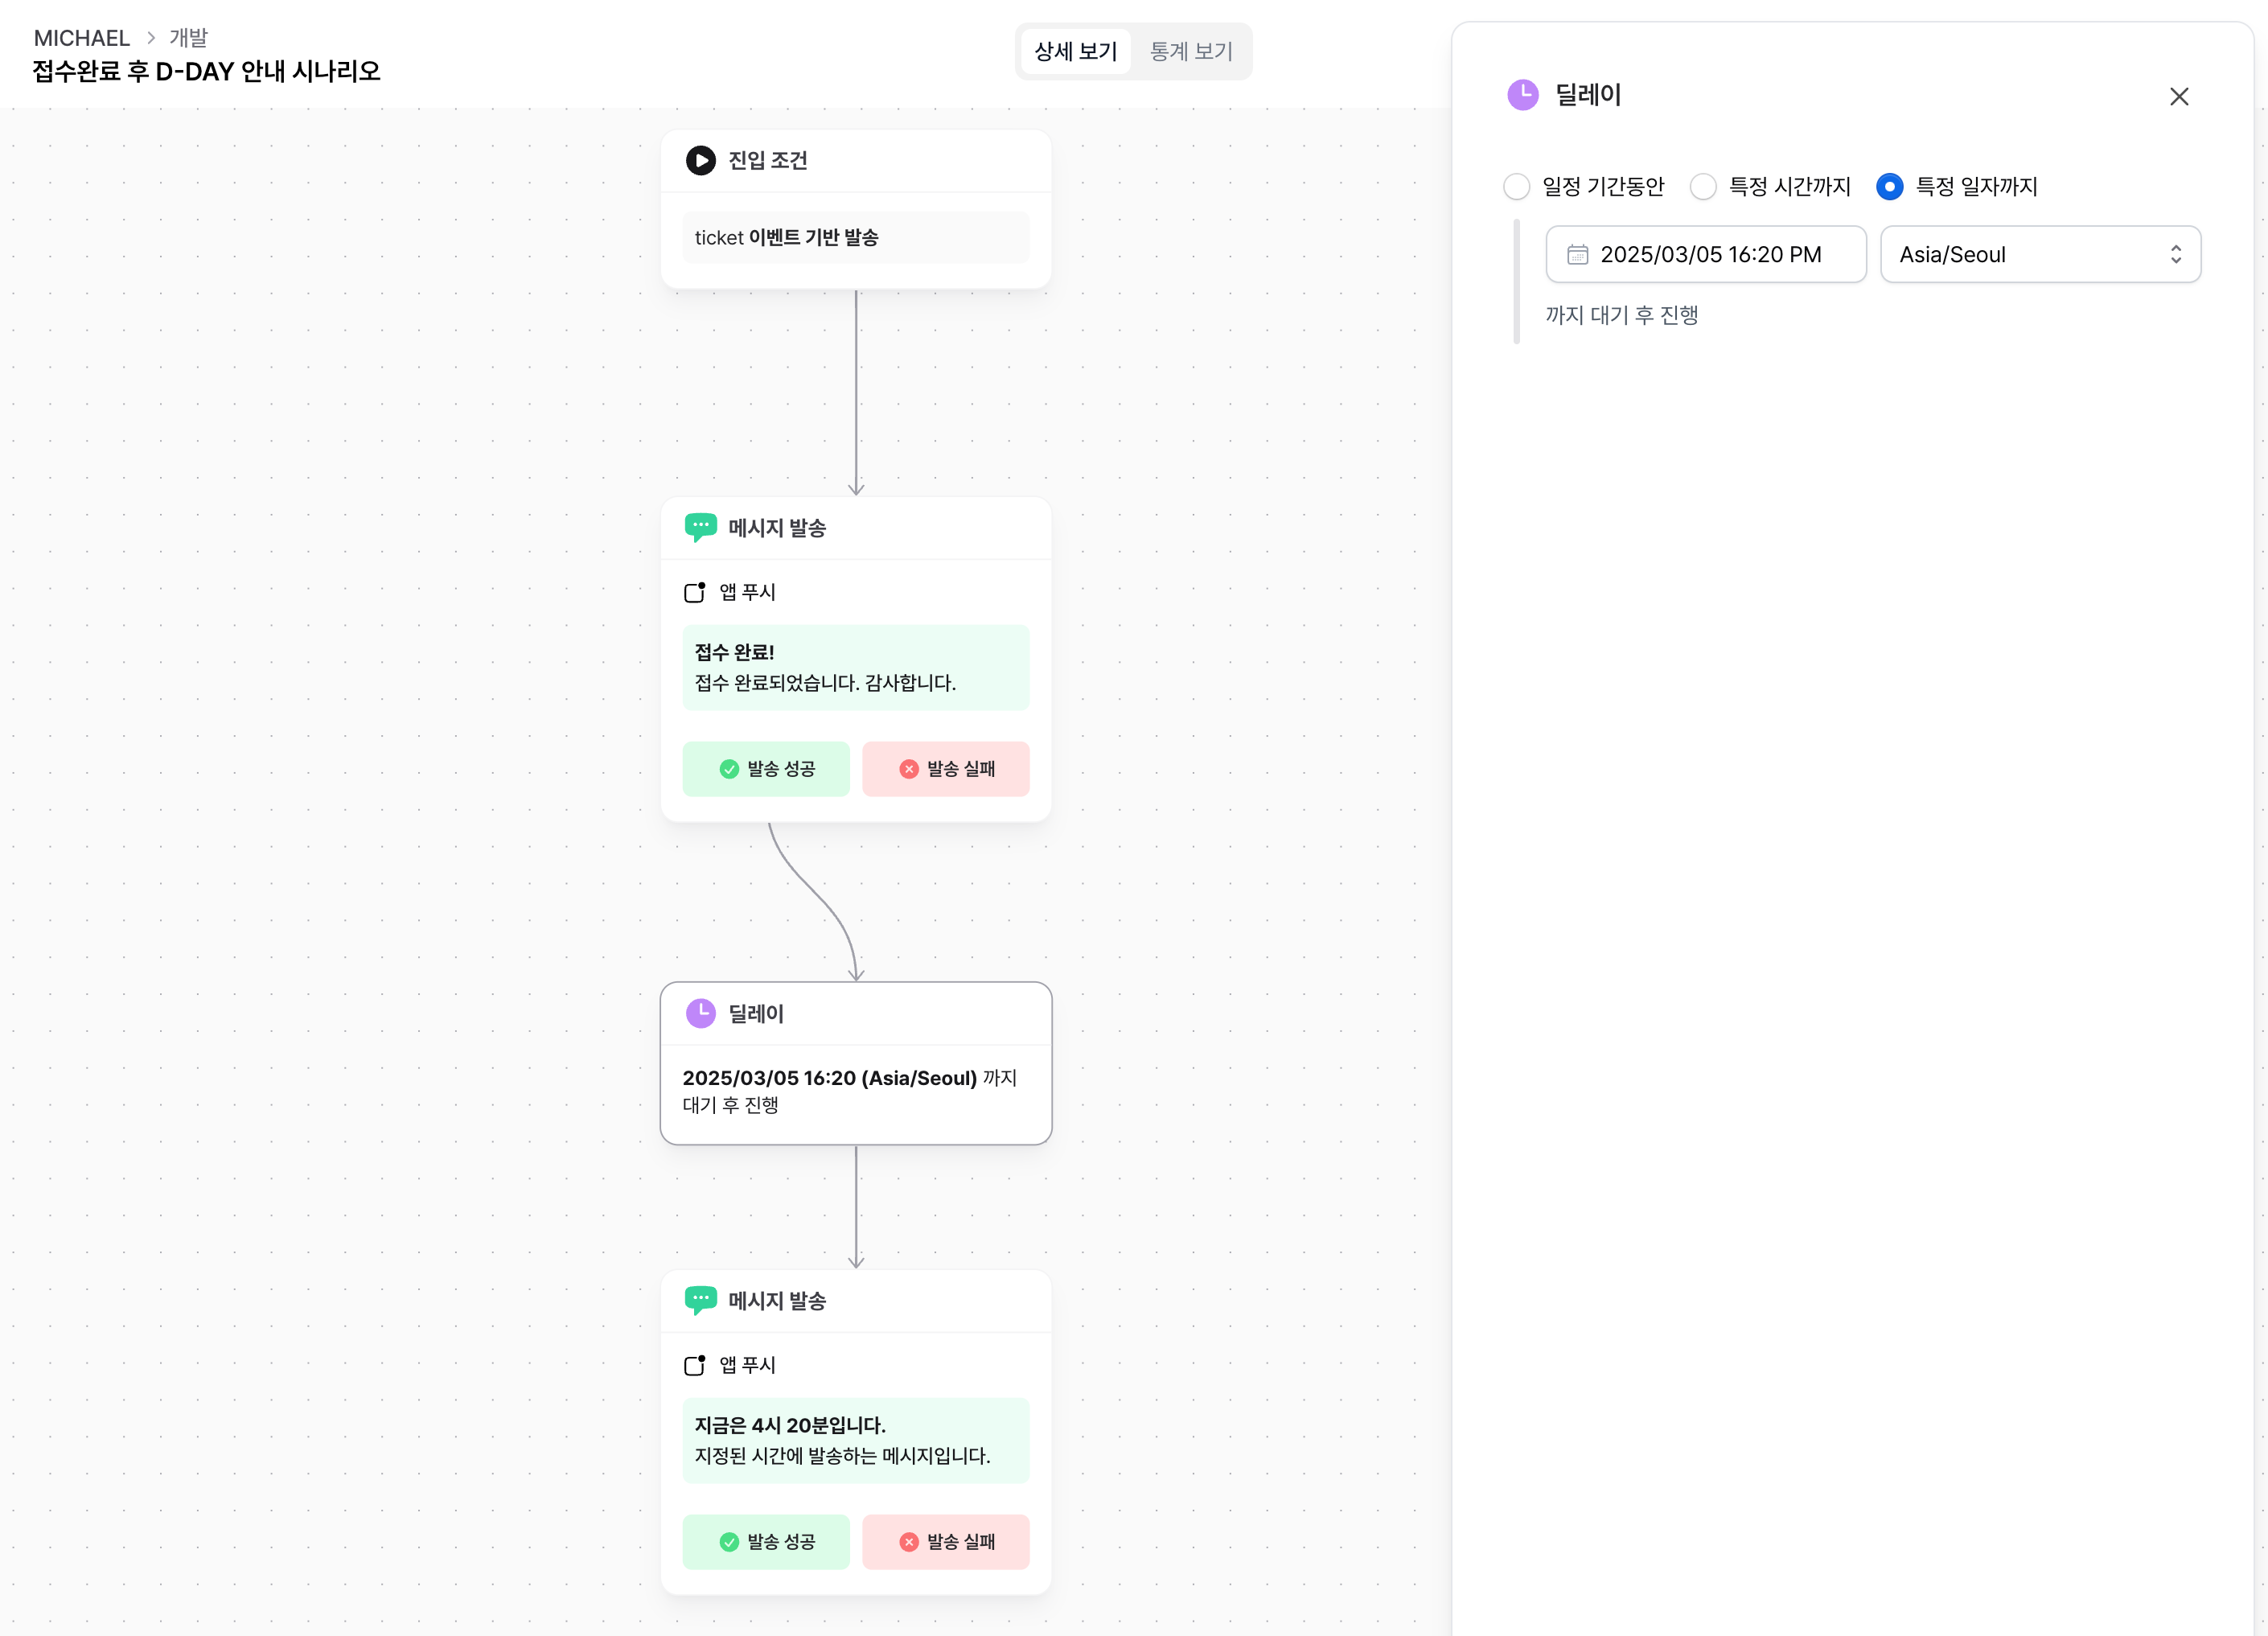
Task: Click the calendar icon in date field
Action: 1577,254
